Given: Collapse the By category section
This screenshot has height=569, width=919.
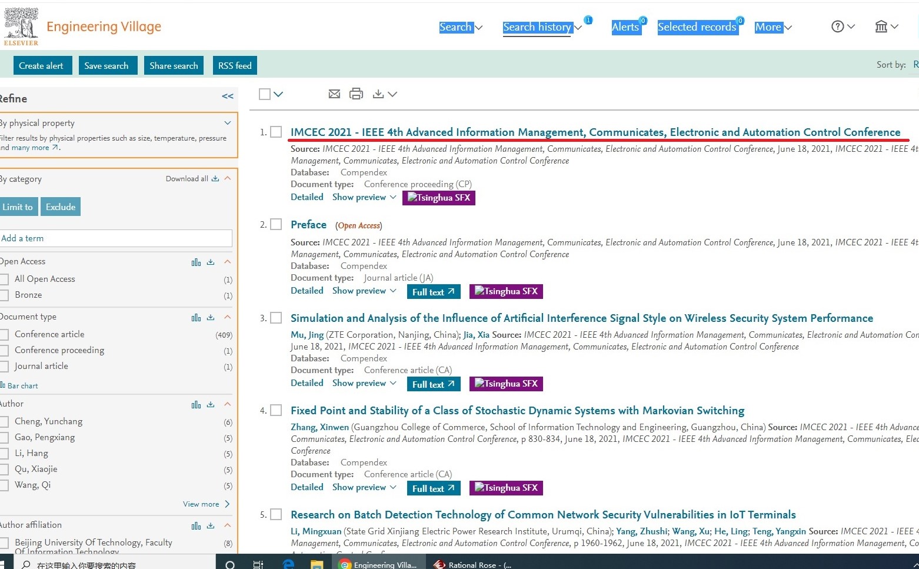Looking at the screenshot, I should point(228,178).
